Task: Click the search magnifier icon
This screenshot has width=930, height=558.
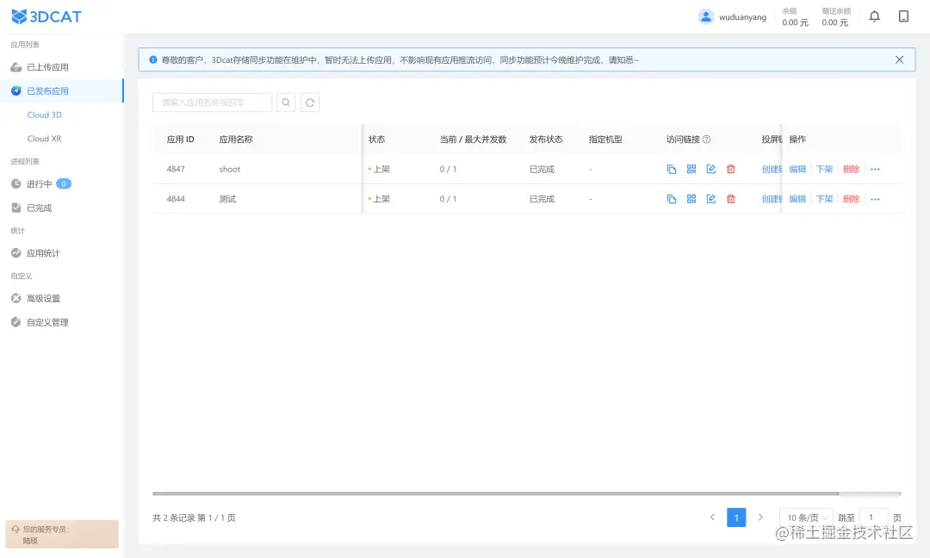Action: [x=286, y=102]
